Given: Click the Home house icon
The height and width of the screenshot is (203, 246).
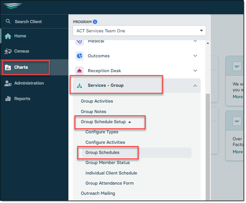Looking at the screenshot, I should point(8,36).
